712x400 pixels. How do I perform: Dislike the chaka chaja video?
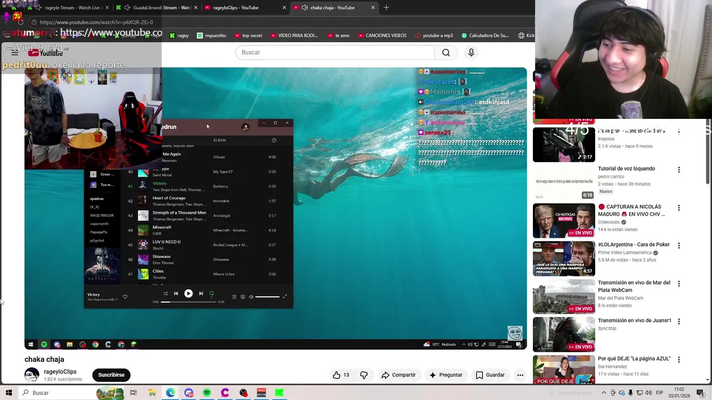click(x=364, y=375)
